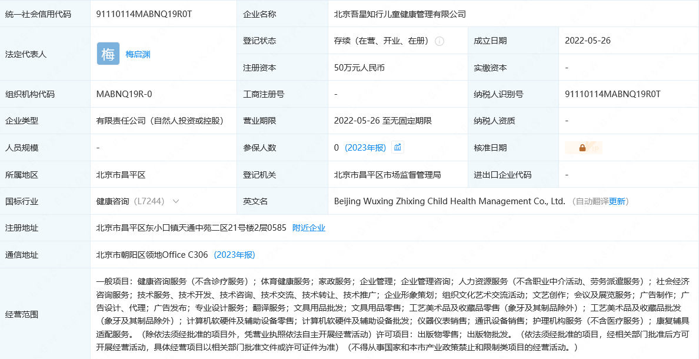Click the establishment date 2022-05-26 beside 成立日期
The height and width of the screenshot is (359, 699).
pyautogui.click(x=588, y=41)
